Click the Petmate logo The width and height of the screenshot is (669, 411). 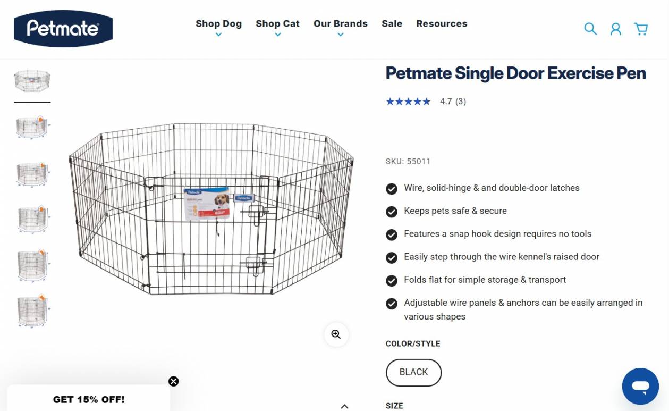tap(63, 29)
